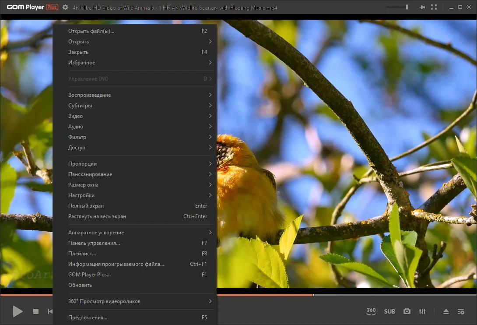Open the equalizer control panel icon
477x325 pixels.
point(422,311)
